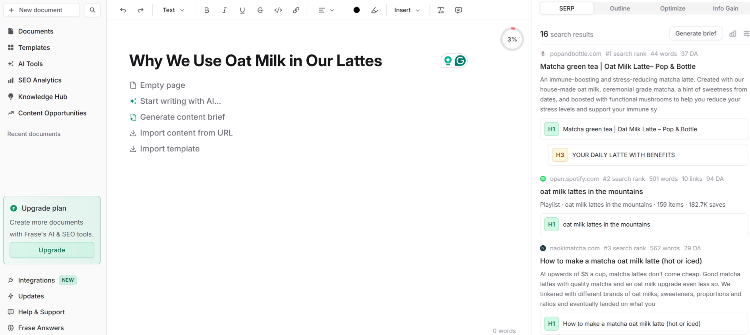Add a comment from the toolbar
The image size is (750, 335).
click(x=458, y=10)
